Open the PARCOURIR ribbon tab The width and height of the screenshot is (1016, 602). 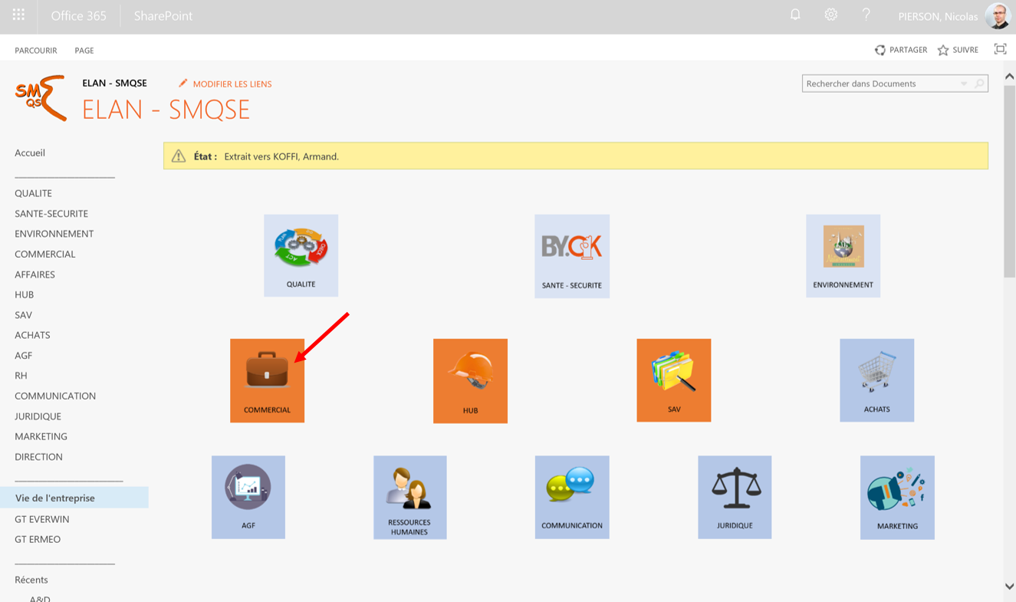tap(36, 51)
